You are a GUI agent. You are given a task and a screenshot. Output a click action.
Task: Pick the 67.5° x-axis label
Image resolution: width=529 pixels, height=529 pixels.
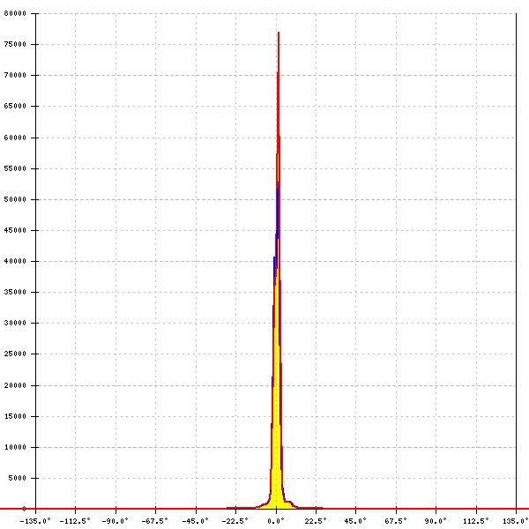pos(396,521)
